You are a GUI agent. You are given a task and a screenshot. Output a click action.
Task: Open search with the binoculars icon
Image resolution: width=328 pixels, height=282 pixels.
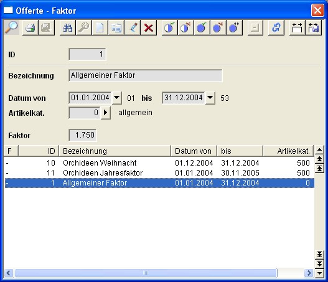point(68,27)
